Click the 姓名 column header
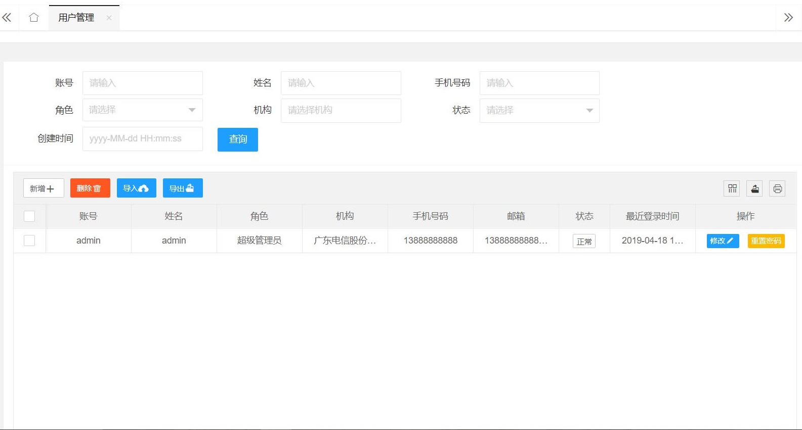Screen dimensions: 802x430 click(x=174, y=216)
